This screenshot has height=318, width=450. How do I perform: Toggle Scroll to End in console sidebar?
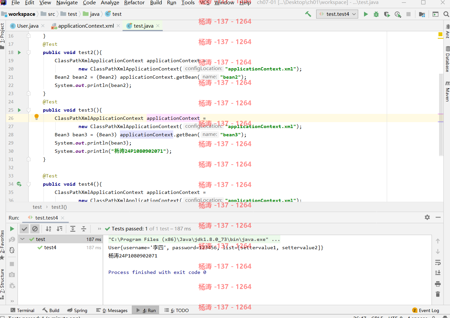(438, 273)
